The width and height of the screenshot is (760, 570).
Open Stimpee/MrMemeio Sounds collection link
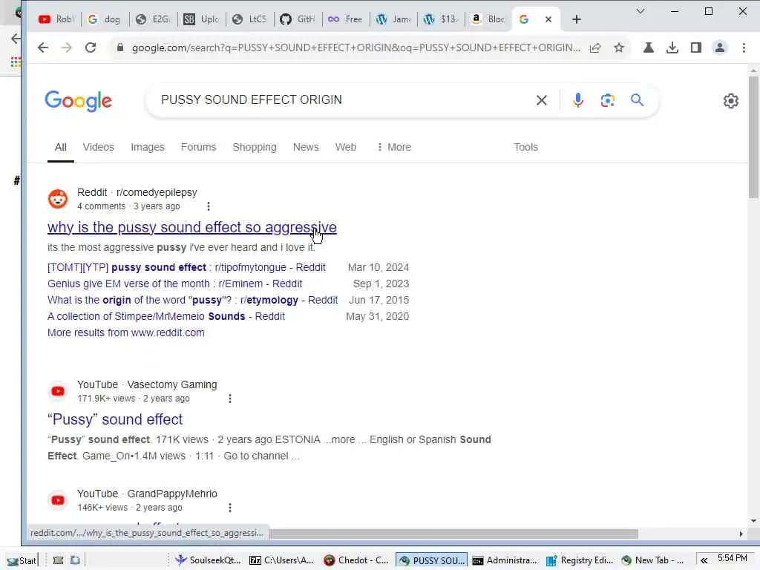pyautogui.click(x=166, y=316)
